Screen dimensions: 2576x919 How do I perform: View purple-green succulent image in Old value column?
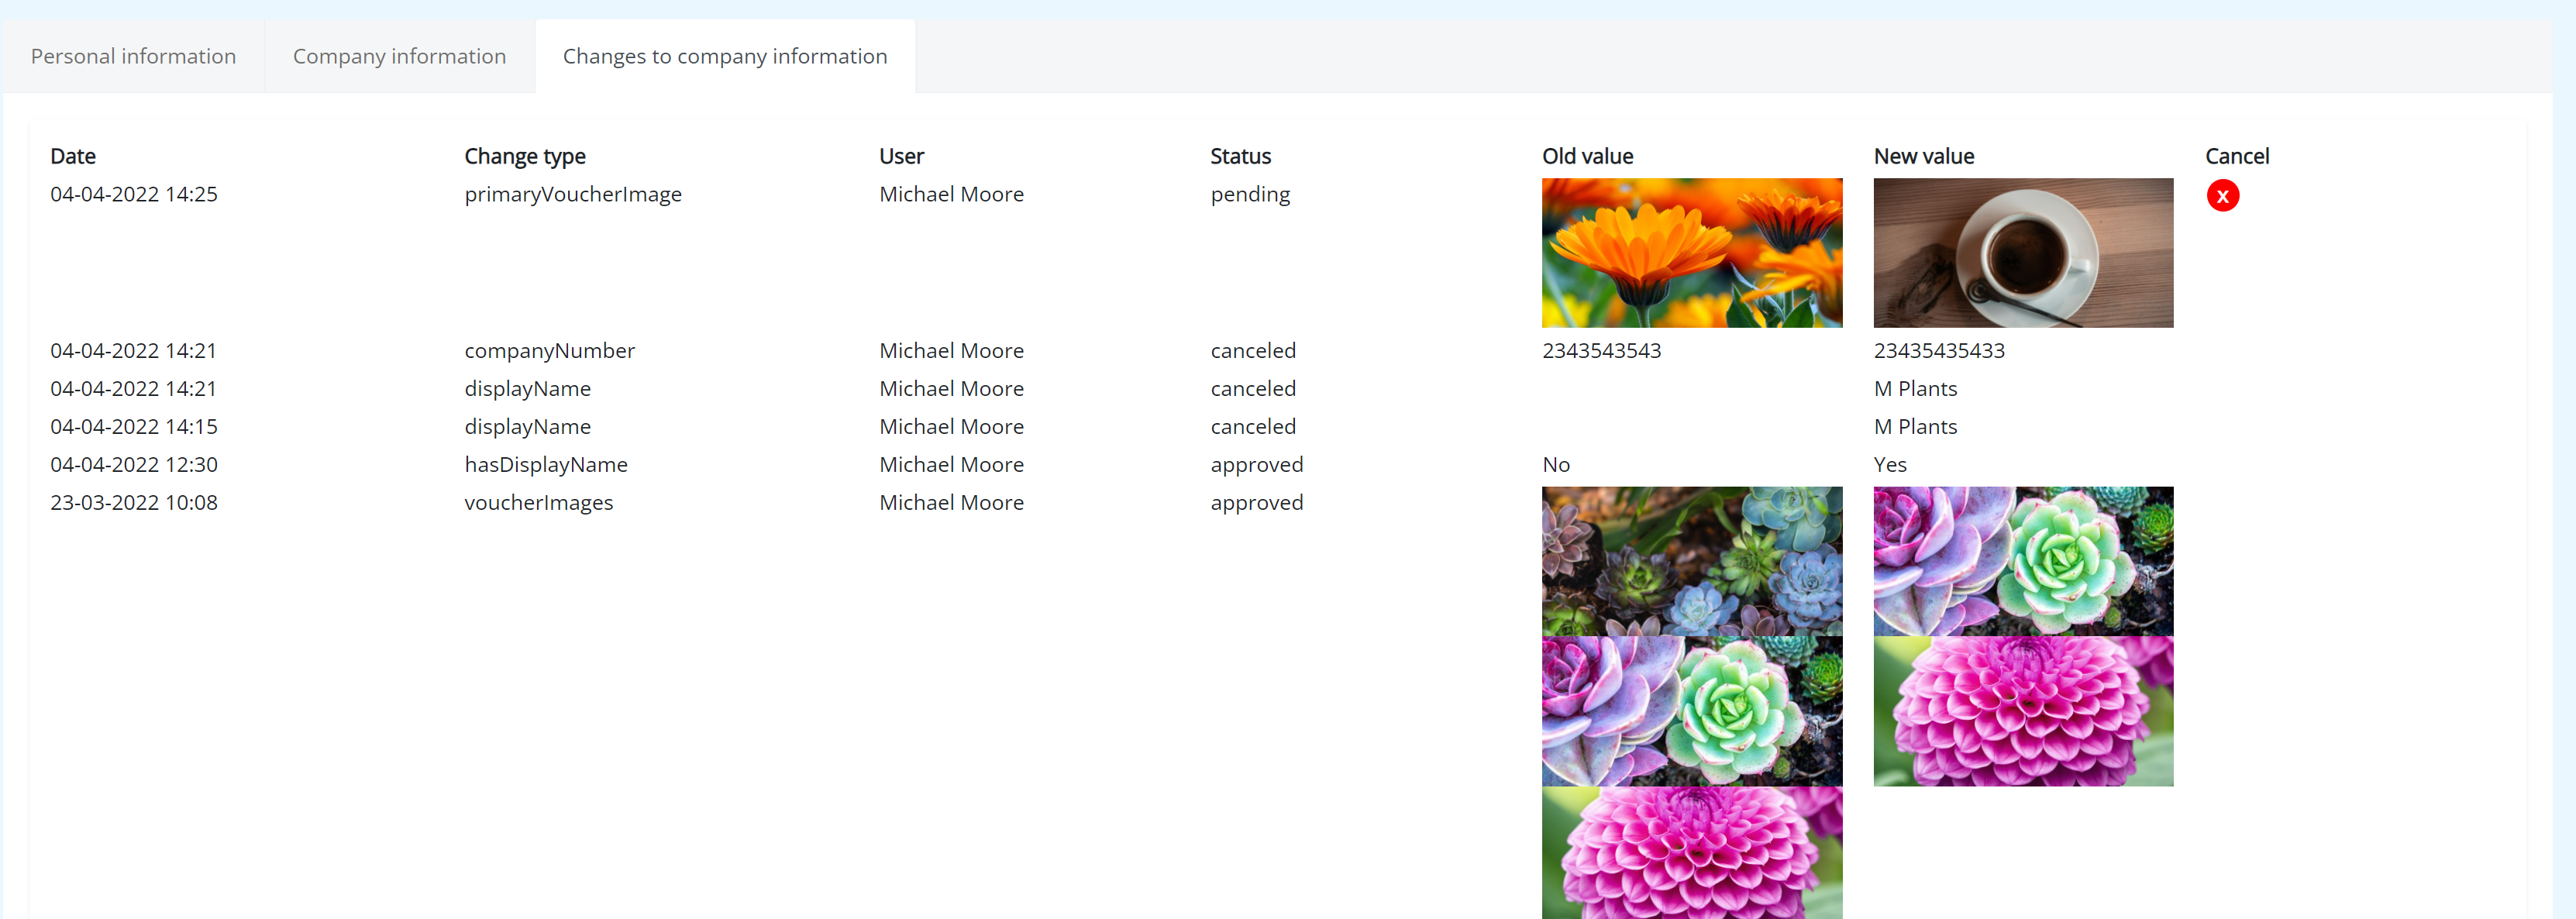pos(1691,711)
